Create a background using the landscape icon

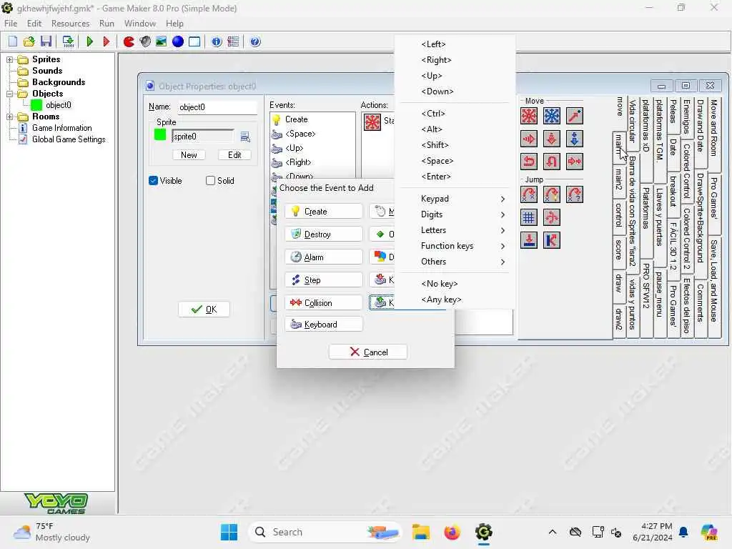[162, 41]
